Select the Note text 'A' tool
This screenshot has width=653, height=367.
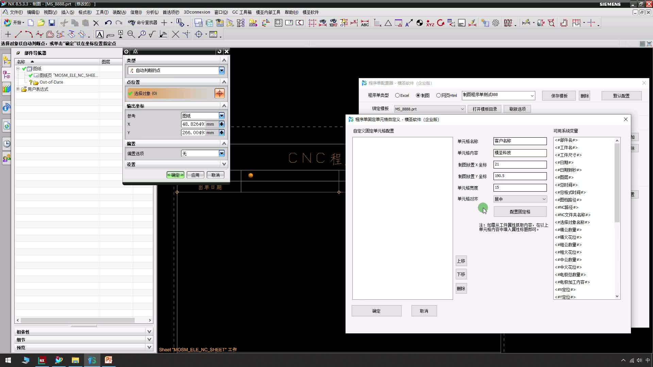[100, 34]
